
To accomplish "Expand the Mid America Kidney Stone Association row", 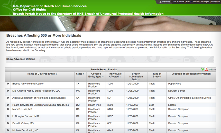I will pyautogui.click(x=8, y=91).
